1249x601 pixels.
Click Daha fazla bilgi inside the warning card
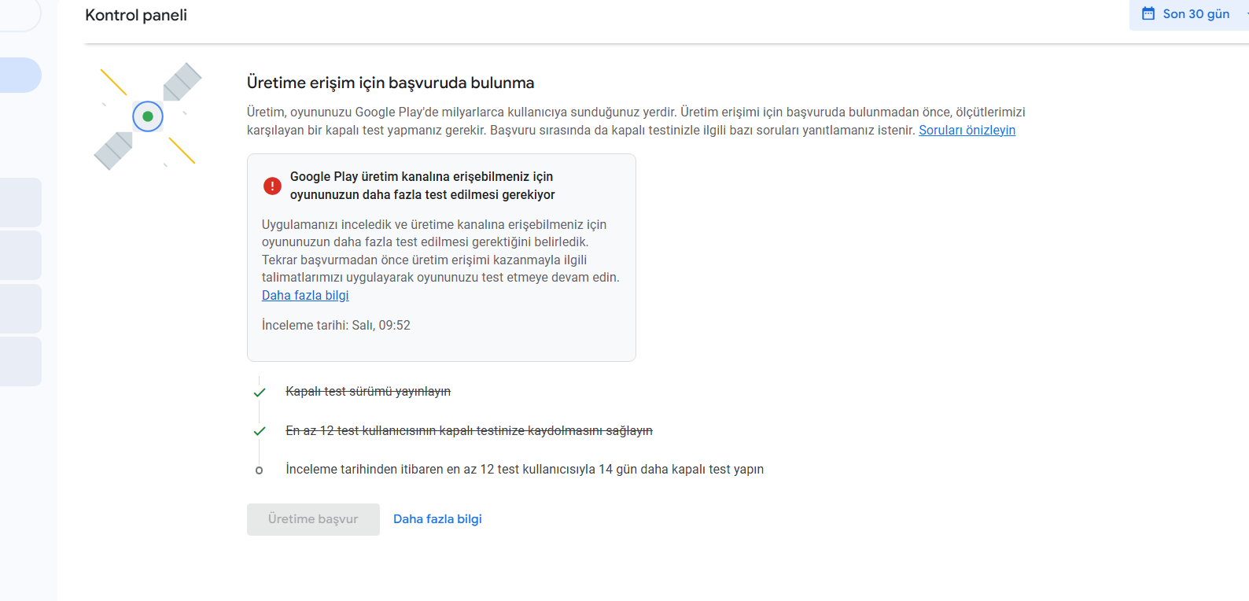click(x=305, y=296)
